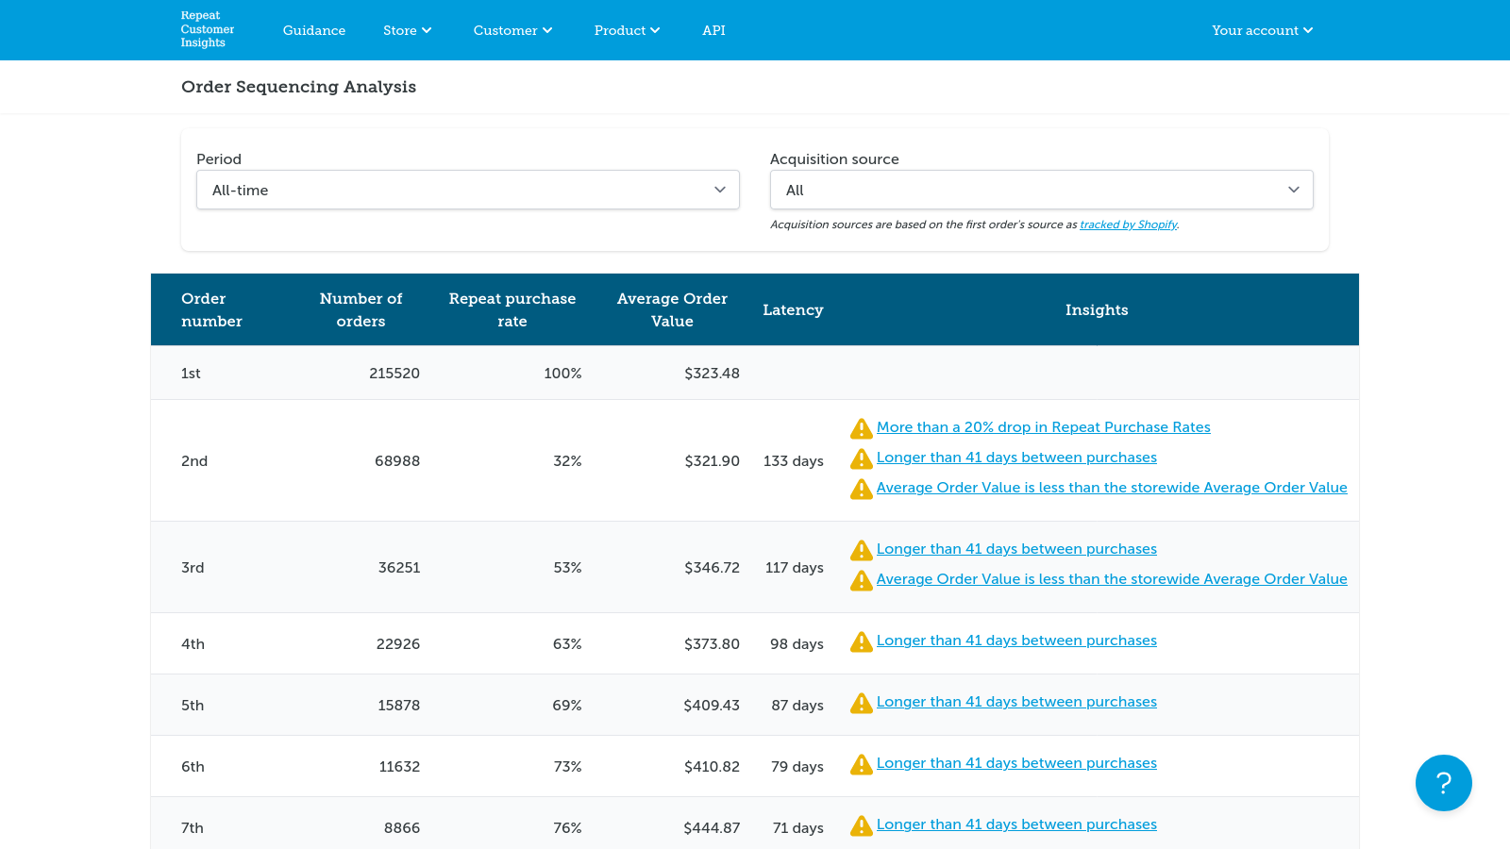Click warning icon in the 7th order row
The width and height of the screenshot is (1510, 849).
pos(862,825)
